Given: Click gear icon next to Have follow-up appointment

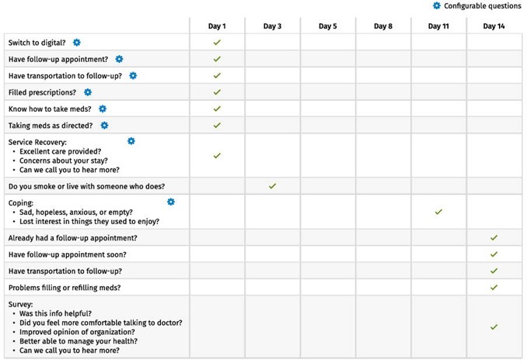Looking at the screenshot, I should pos(119,59).
